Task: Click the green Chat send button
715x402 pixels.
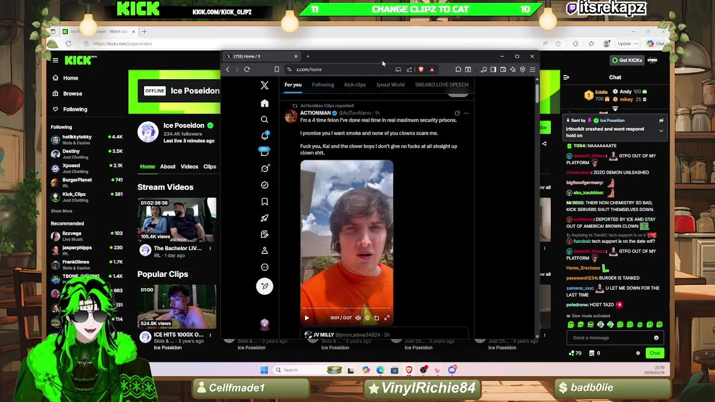Action: [x=655, y=353]
